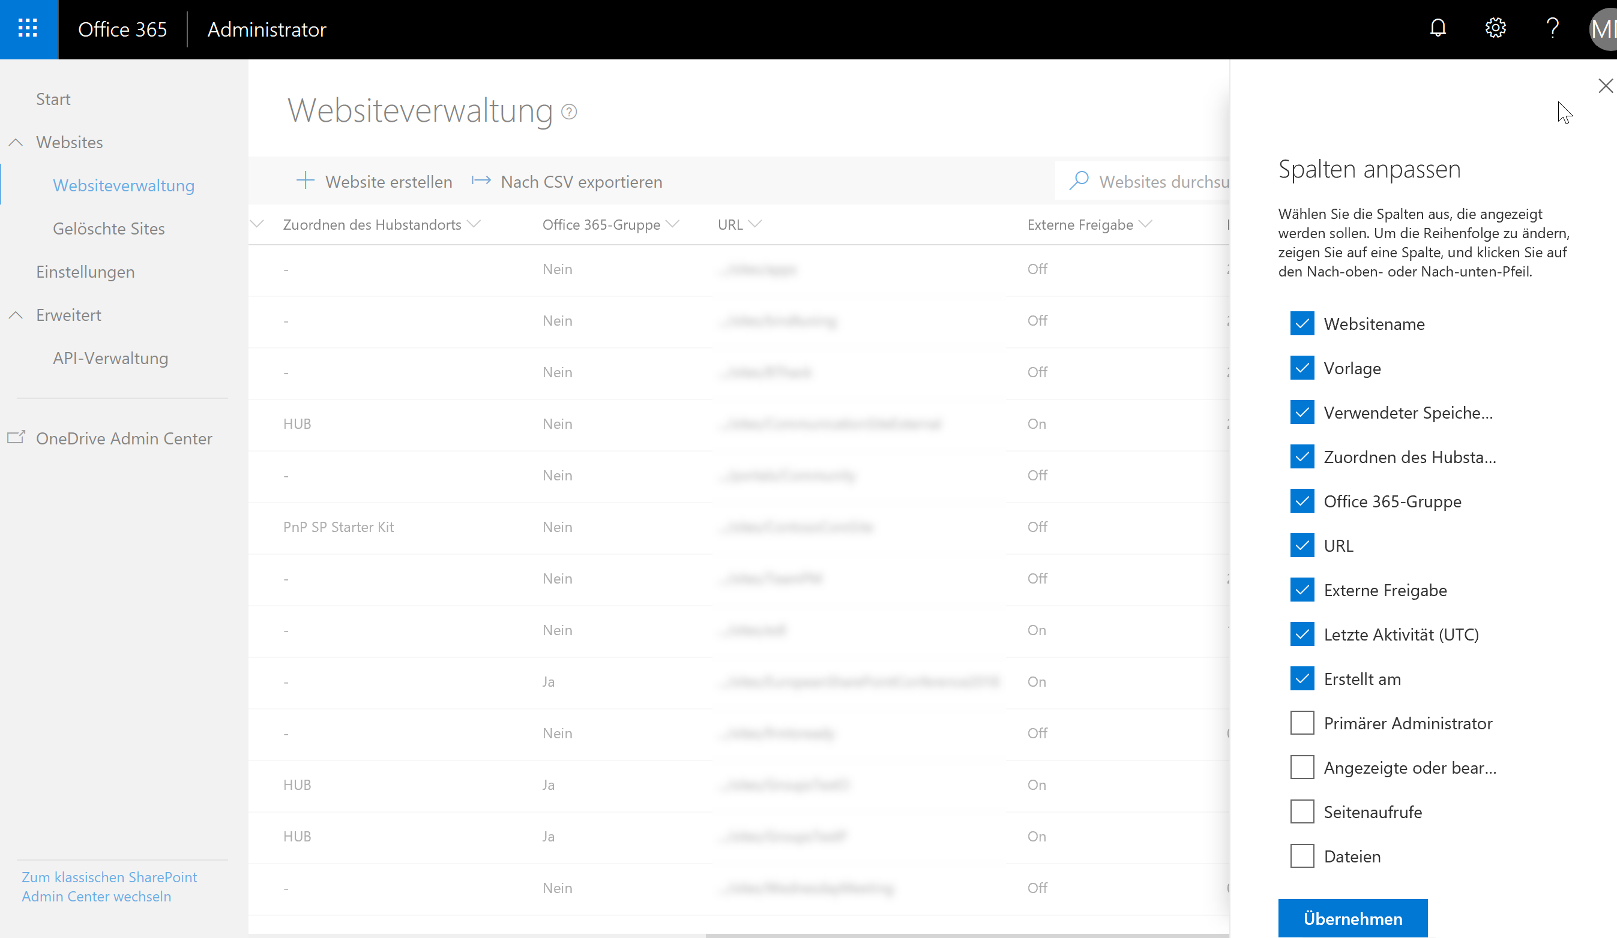Open the settings gear in header
Image resolution: width=1617 pixels, height=938 pixels.
tap(1495, 29)
